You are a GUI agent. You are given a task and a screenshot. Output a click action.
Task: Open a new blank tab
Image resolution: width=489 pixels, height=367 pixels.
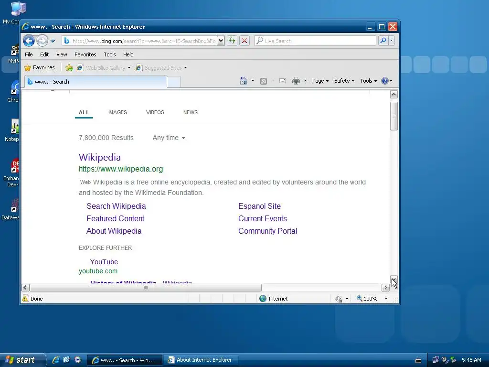tap(174, 82)
